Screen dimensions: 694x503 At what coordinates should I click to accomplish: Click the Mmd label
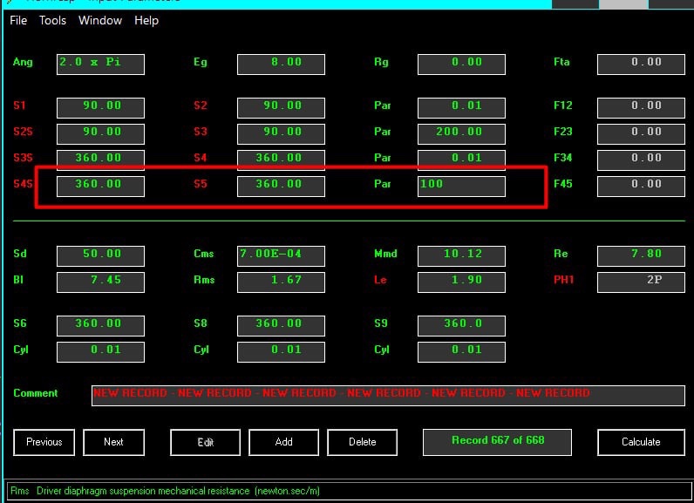pyautogui.click(x=385, y=254)
